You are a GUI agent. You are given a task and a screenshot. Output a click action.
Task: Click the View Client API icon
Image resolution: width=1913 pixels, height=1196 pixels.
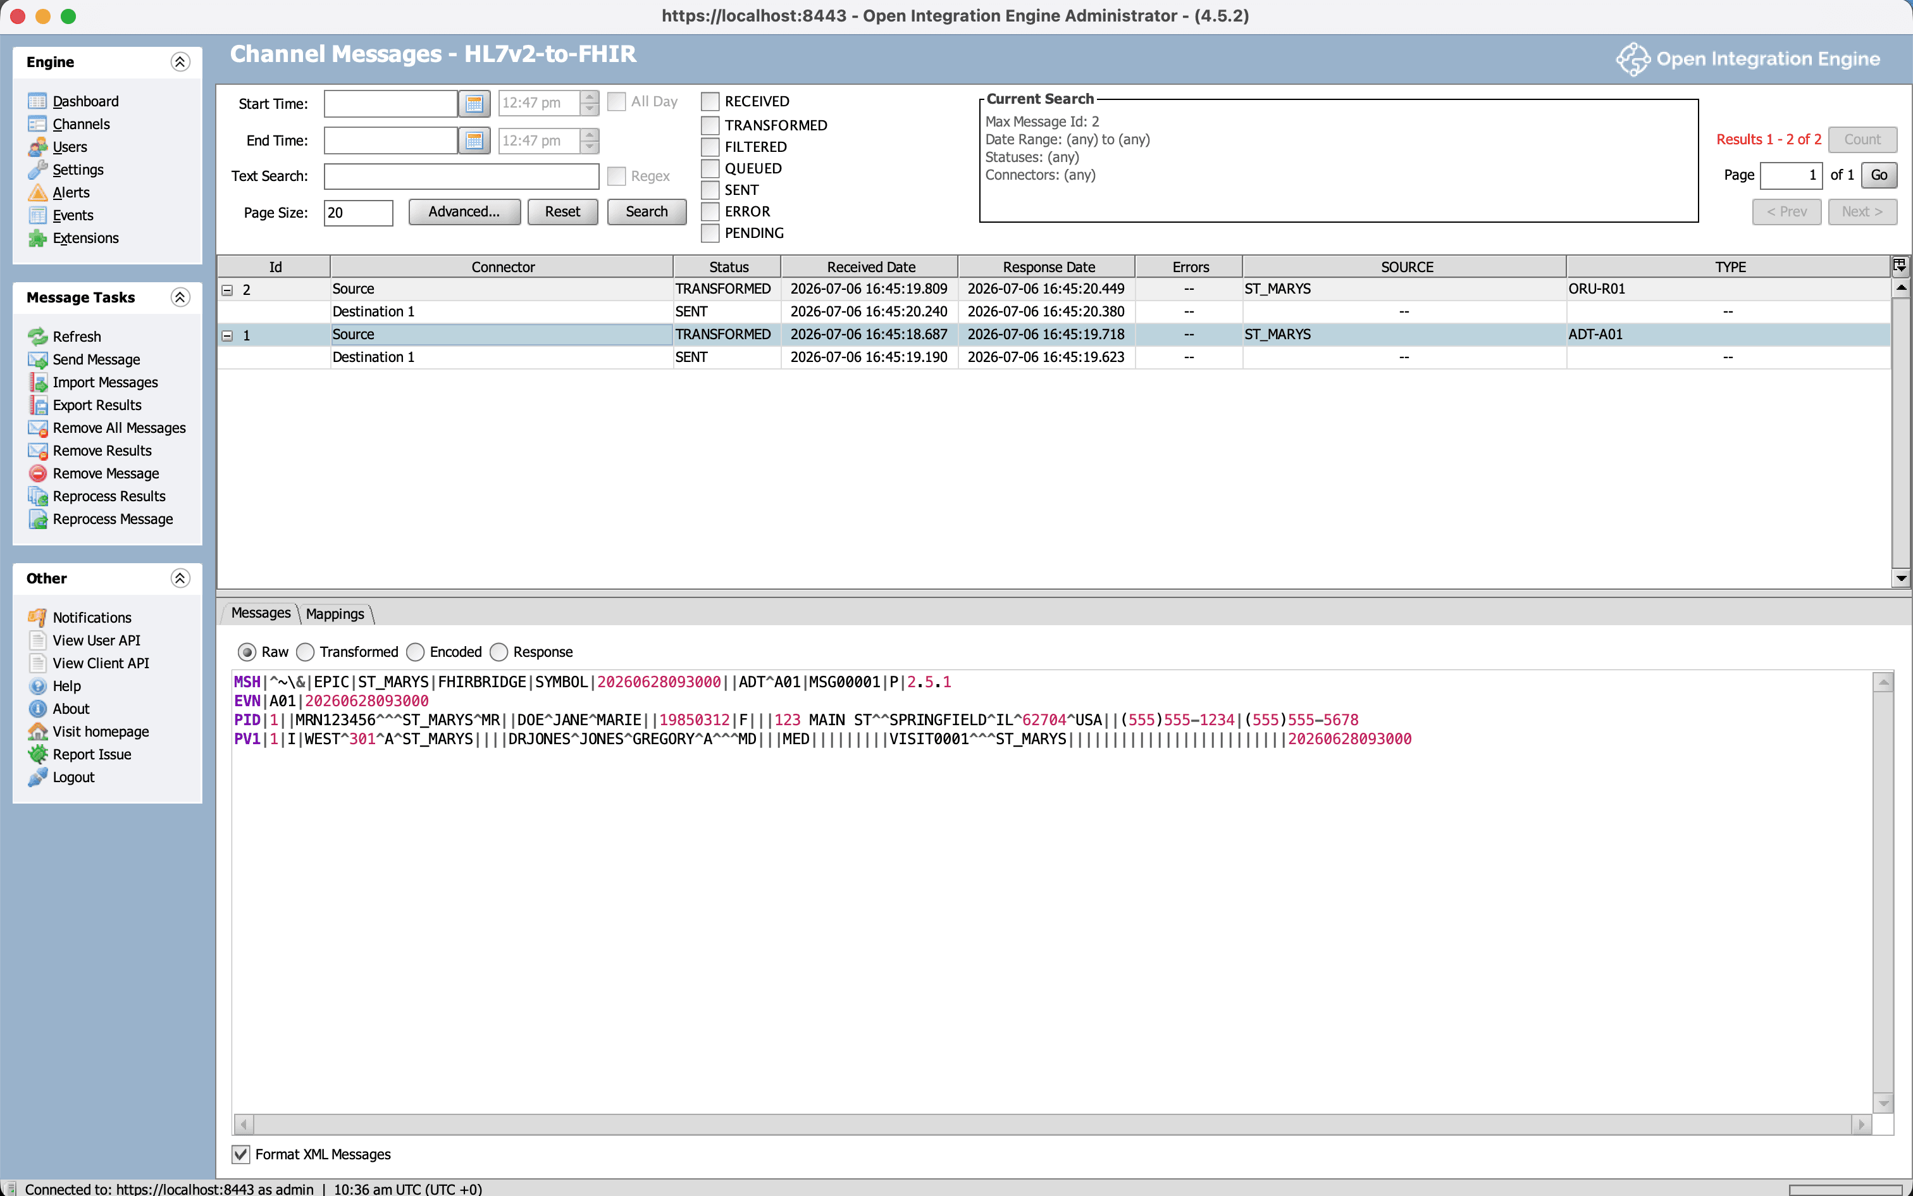tap(37, 663)
